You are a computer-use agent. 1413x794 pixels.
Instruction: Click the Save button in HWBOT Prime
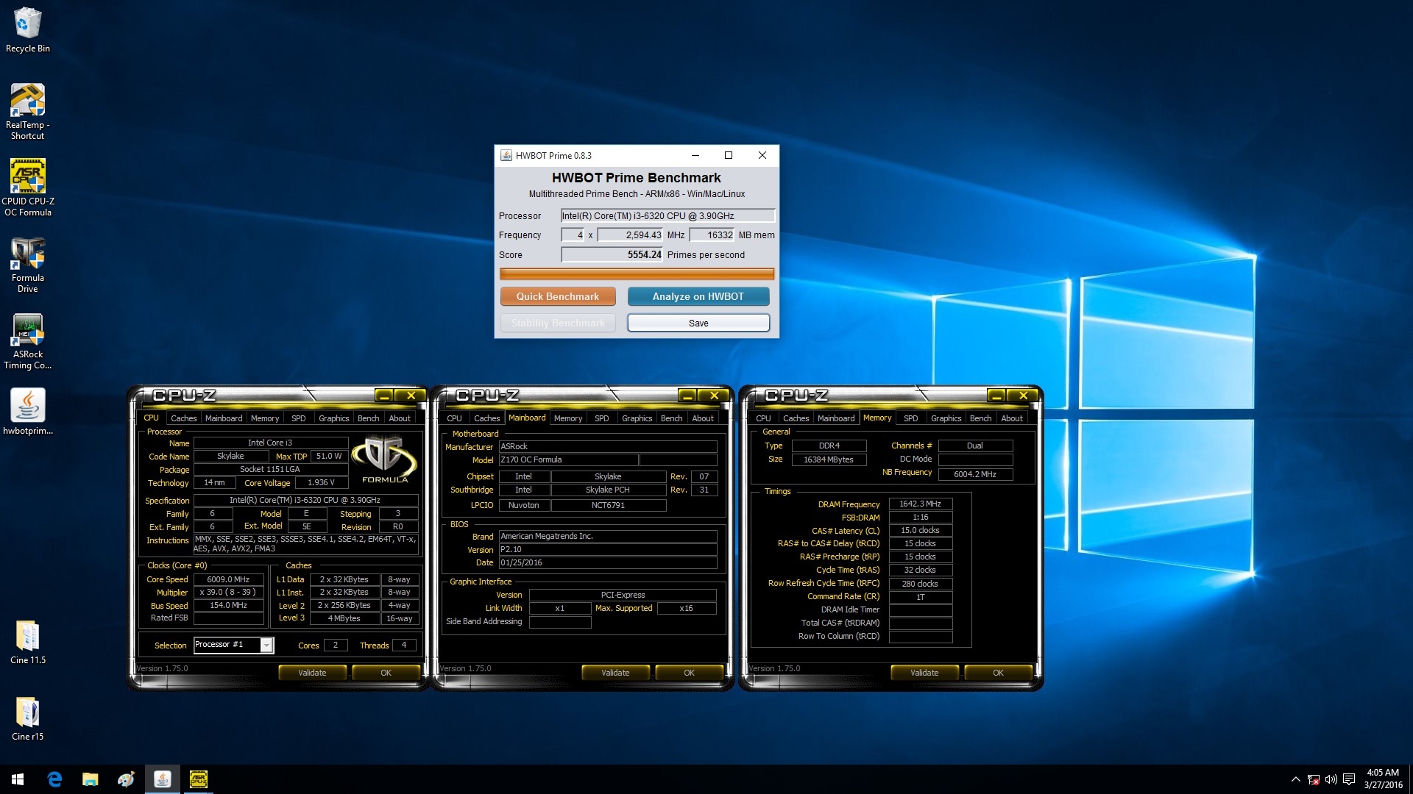tap(698, 323)
